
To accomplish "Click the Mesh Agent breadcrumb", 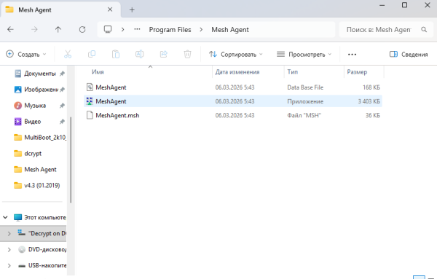I will click(230, 30).
